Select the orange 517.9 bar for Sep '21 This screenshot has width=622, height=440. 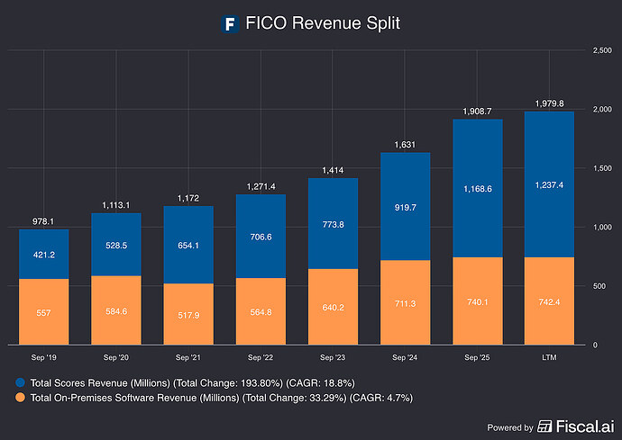tap(188, 314)
